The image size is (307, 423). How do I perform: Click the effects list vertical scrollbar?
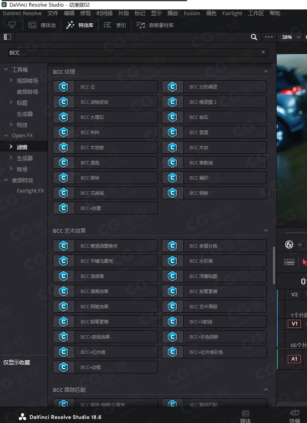click(274, 265)
